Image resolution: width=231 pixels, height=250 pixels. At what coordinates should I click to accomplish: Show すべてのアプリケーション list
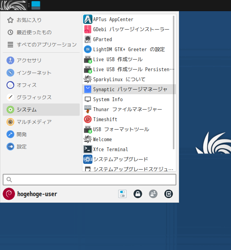click(41, 45)
